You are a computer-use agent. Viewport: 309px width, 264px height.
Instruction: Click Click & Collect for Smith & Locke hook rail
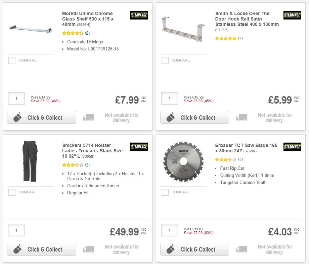[194, 117]
